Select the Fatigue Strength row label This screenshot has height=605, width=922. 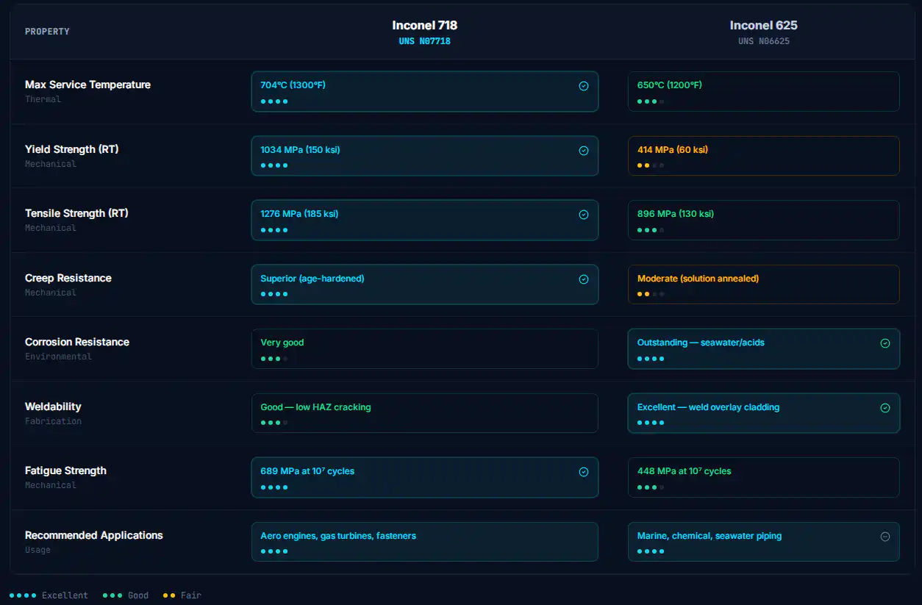point(65,470)
